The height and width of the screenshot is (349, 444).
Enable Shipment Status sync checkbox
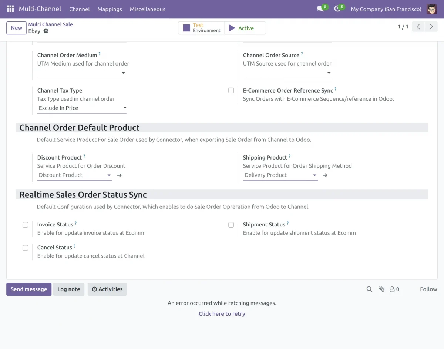tap(231, 225)
